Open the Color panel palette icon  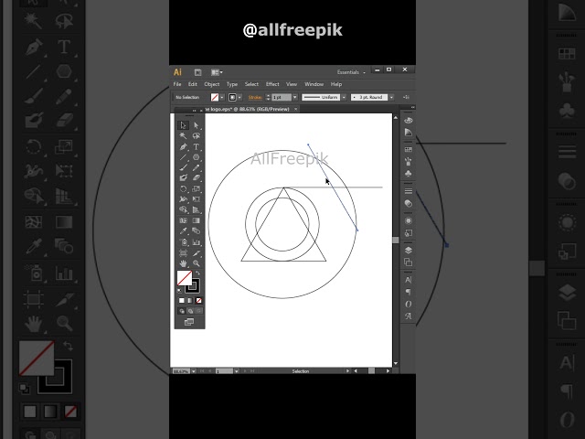coord(409,120)
